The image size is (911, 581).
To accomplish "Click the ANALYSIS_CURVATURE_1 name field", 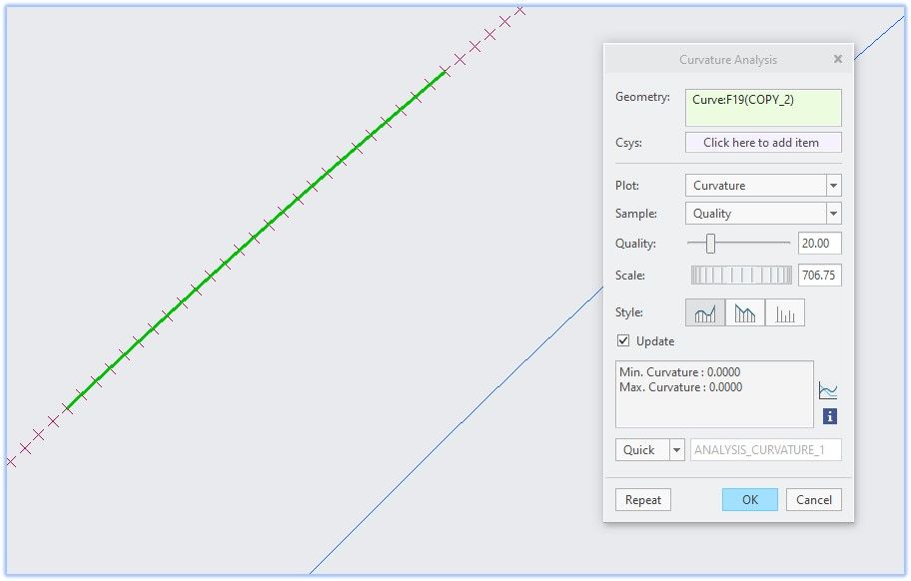I will (766, 450).
